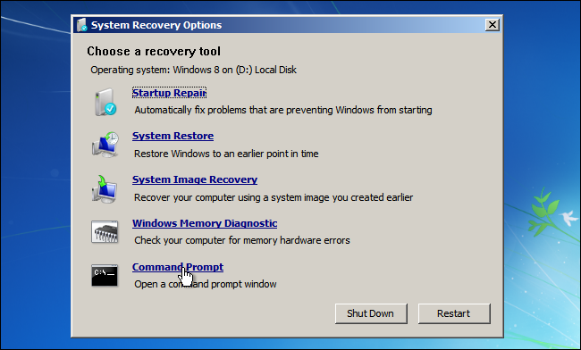Click the System Recovery Options title bar icon

point(82,25)
